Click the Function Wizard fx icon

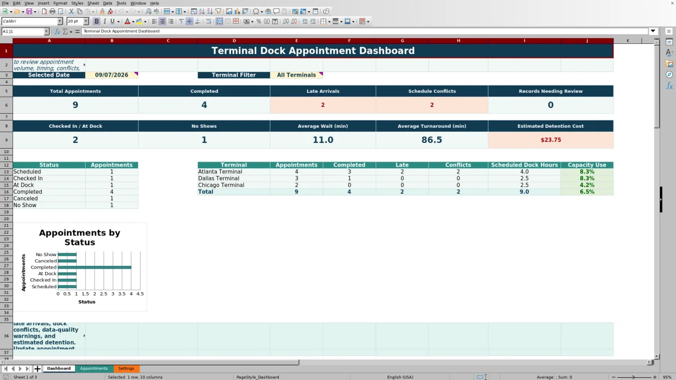pyautogui.click(x=57, y=32)
